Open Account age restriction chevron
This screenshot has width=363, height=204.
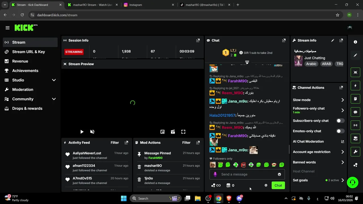pos(342,152)
